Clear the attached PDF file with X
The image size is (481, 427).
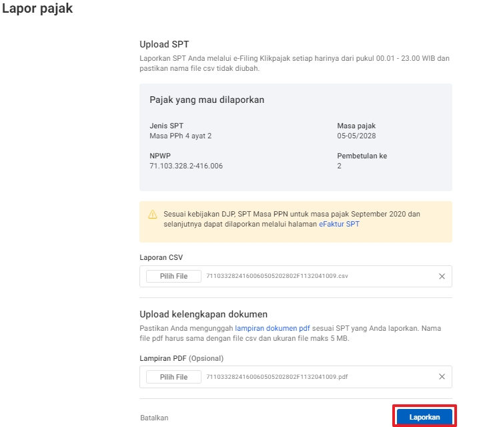point(442,377)
